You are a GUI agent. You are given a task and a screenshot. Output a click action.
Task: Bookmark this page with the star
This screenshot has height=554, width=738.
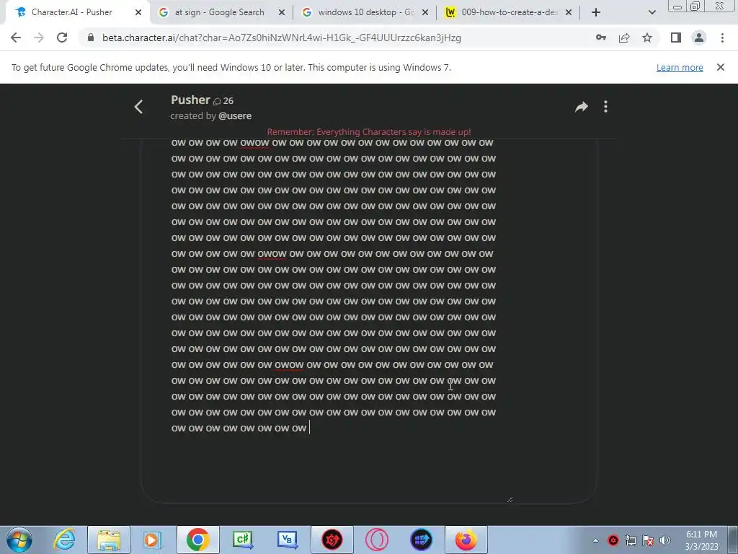[647, 38]
